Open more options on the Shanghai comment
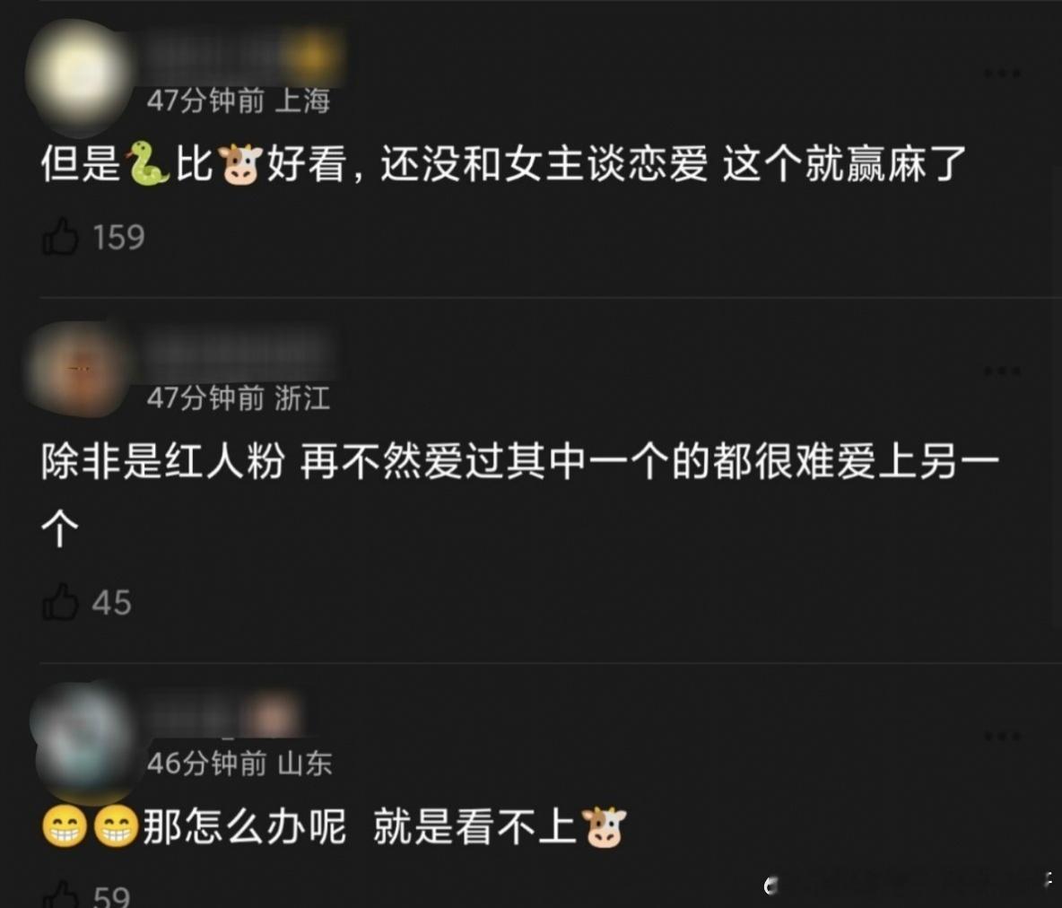The height and width of the screenshot is (908, 1062). coord(1003,73)
